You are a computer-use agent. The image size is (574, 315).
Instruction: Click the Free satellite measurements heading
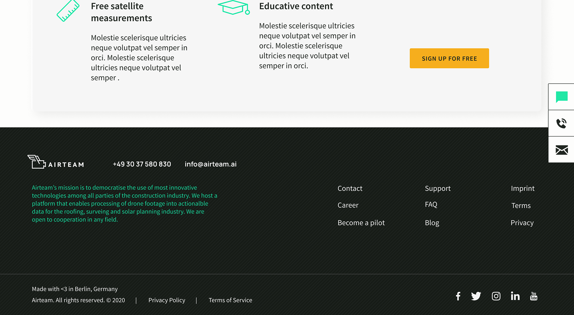(121, 12)
